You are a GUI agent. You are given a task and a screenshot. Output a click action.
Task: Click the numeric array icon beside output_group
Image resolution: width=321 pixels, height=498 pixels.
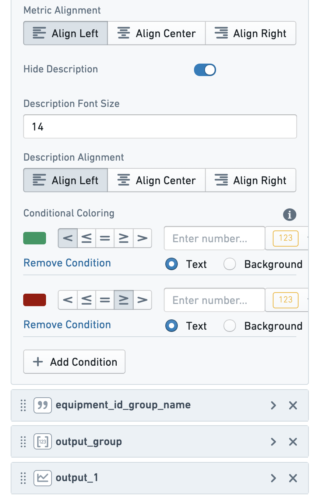tap(43, 441)
